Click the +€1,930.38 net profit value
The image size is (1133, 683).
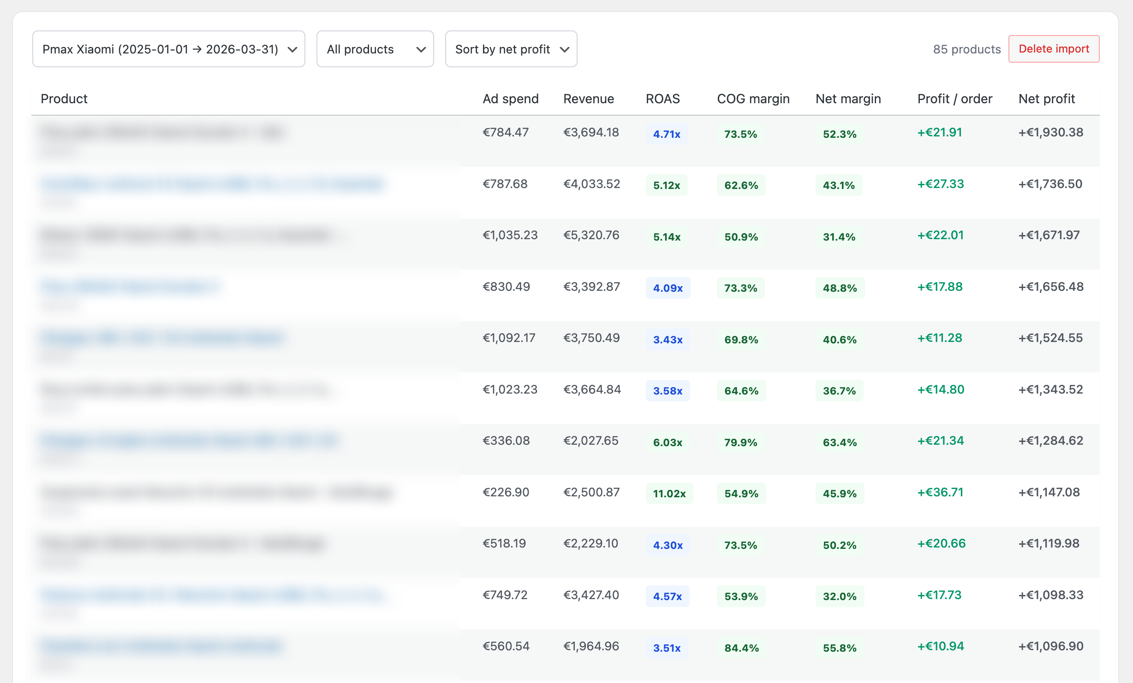point(1051,132)
